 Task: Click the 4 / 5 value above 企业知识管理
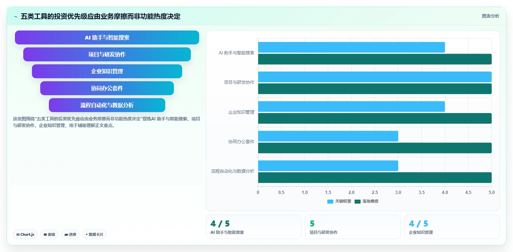[x=419, y=224]
